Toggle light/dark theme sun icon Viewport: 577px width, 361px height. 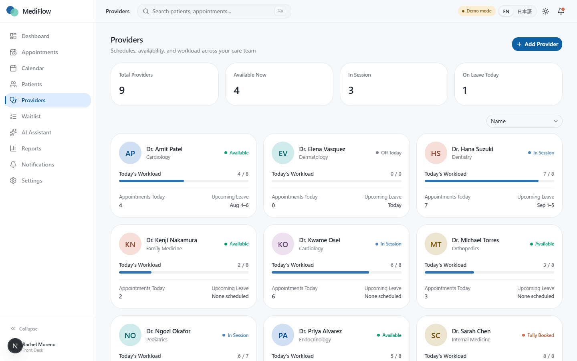546,11
